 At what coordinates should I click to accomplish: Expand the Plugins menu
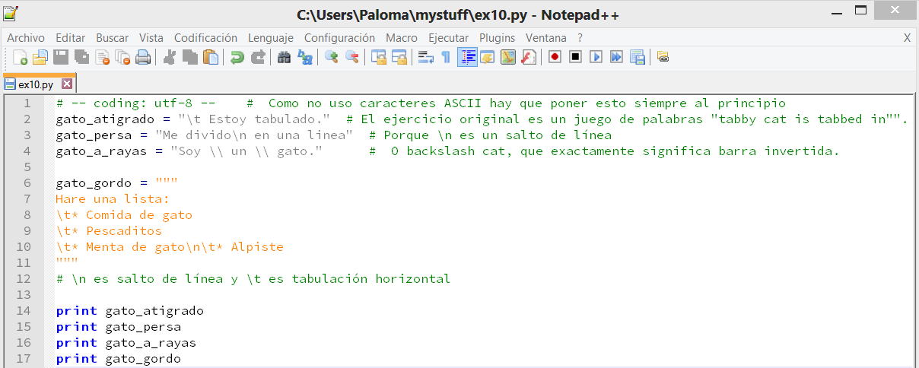point(497,37)
